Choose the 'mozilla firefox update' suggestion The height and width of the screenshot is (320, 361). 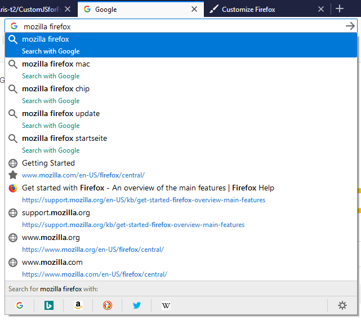pyautogui.click(x=181, y=119)
